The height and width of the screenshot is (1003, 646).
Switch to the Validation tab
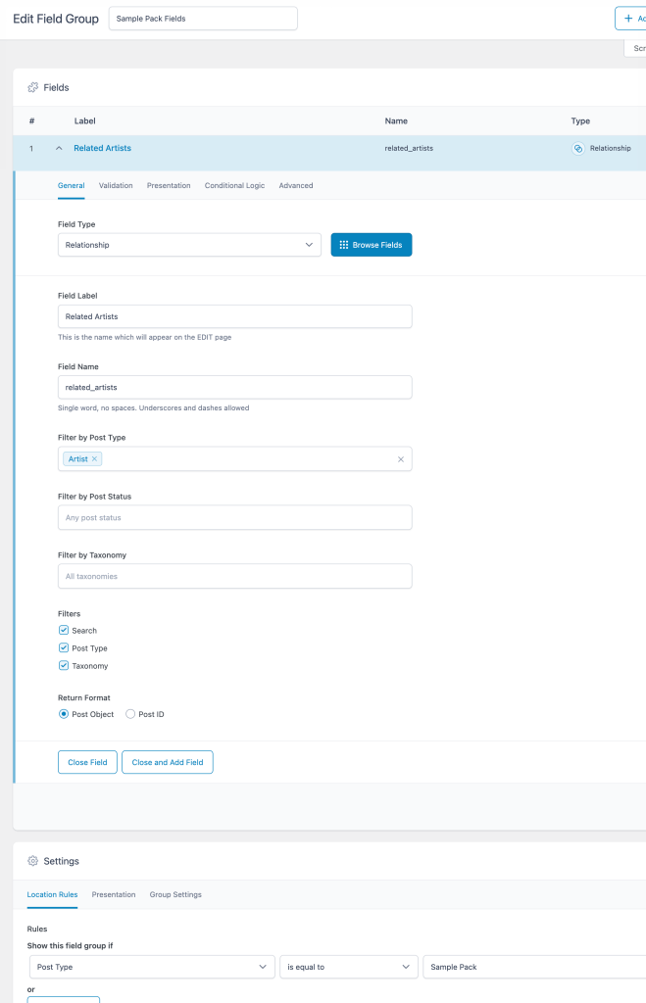tap(116, 185)
